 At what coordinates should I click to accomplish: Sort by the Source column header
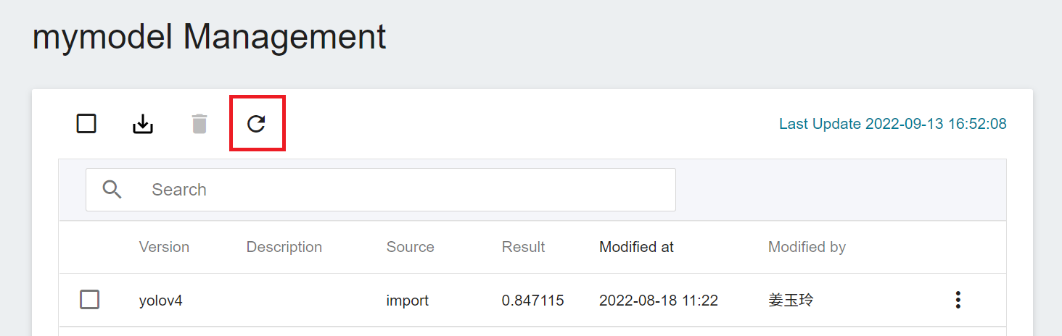[x=410, y=247]
